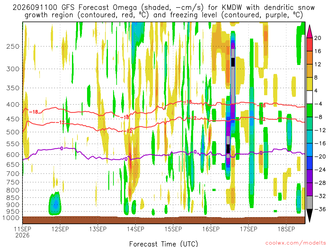Click the magenta top arrow of colorbar
Viewport: 329px width, 247px height.
click(x=309, y=31)
